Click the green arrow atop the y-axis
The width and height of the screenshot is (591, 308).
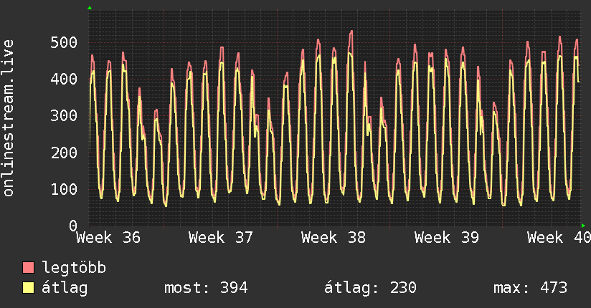(90, 8)
